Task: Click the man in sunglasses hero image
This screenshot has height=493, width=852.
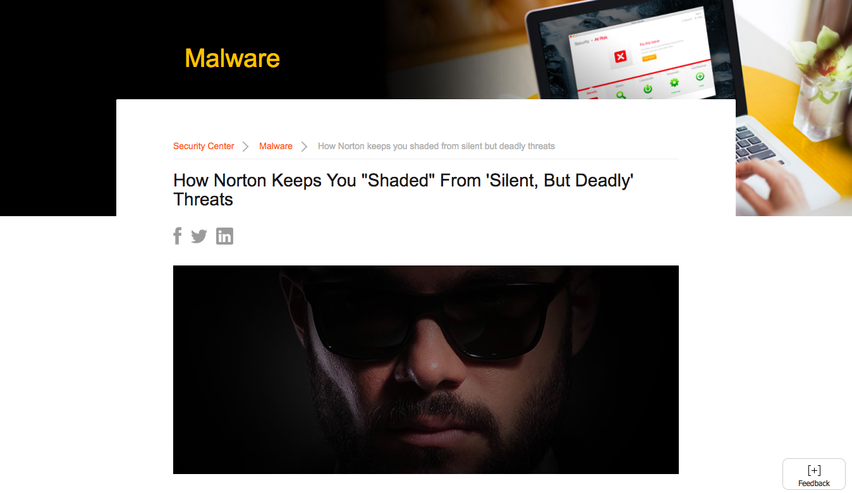Action: click(426, 370)
